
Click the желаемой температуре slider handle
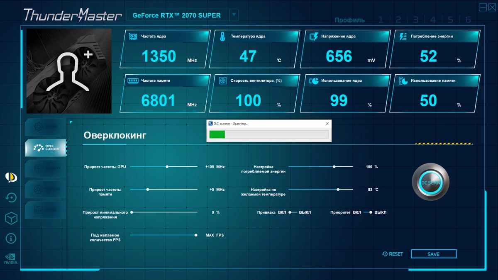338,190
